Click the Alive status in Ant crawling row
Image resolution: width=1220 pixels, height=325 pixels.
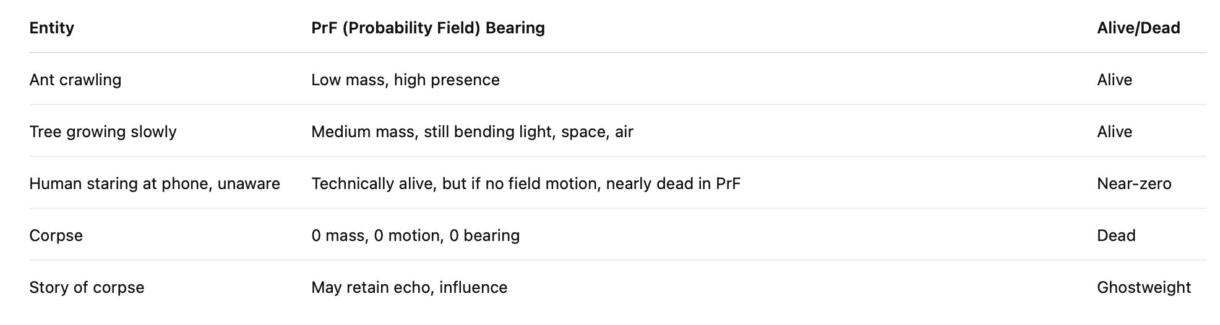[1114, 80]
